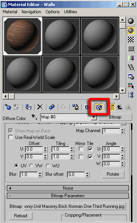Viewport: 137px width, 223px height.
Task: Open Material Editor Options icon
Action: tap(131, 76)
